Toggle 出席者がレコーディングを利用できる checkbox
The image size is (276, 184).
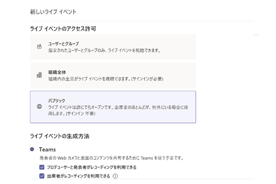42,176
